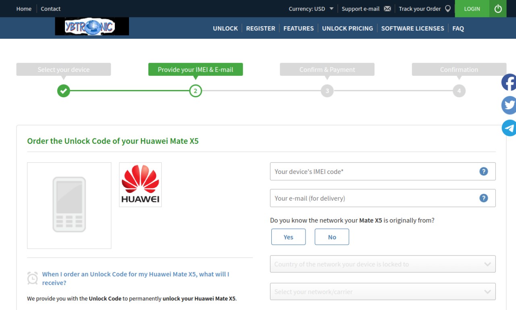Click the YBTRONIC logo
The height and width of the screenshot is (310, 516).
point(92,26)
